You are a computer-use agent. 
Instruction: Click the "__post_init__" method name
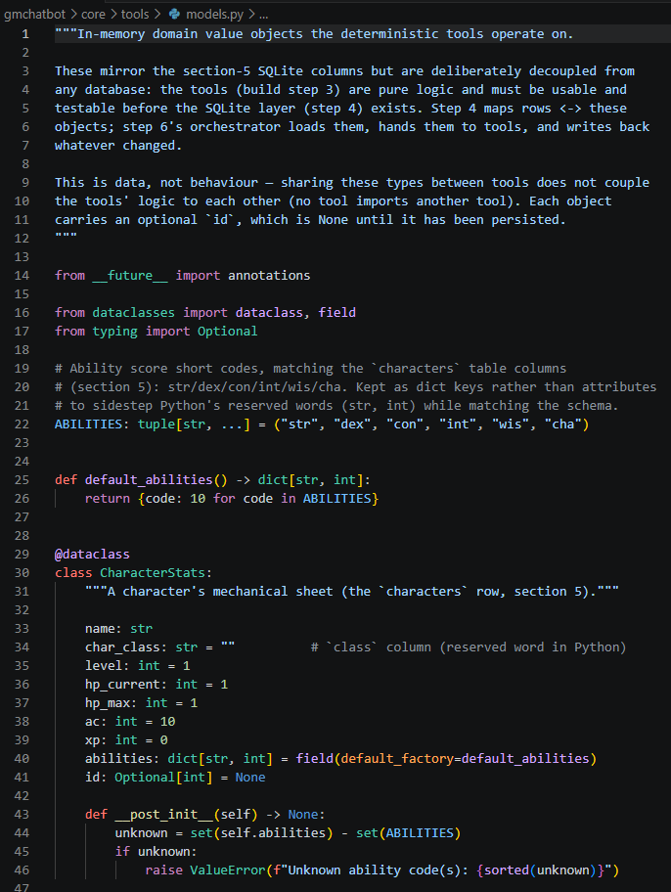pyautogui.click(x=164, y=815)
